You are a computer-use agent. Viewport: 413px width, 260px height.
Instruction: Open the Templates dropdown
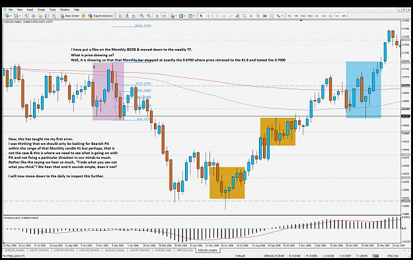[191, 16]
